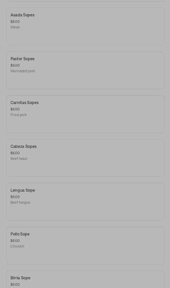Click the price below Carnitas Sopes
Image resolution: width=170 pixels, height=288 pixels.
(15, 109)
